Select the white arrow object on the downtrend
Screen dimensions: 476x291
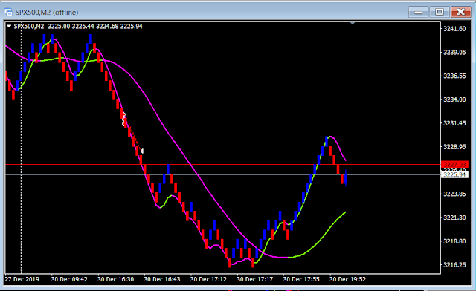141,151
